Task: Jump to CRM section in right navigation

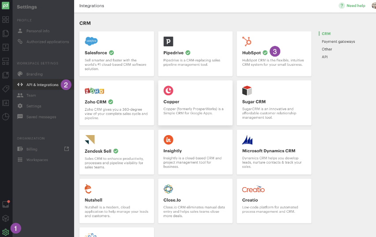Action: [326, 34]
